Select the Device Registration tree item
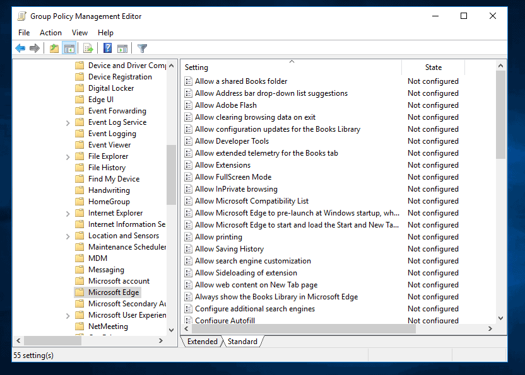The height and width of the screenshot is (375, 525). coord(120,77)
